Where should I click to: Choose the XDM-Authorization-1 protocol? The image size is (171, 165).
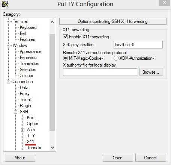pyautogui.click(x=116, y=58)
